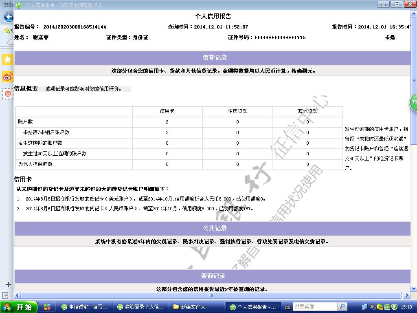The image size is (417, 313).
Task: Click the desktop search magnifier button
Action: [342, 306]
